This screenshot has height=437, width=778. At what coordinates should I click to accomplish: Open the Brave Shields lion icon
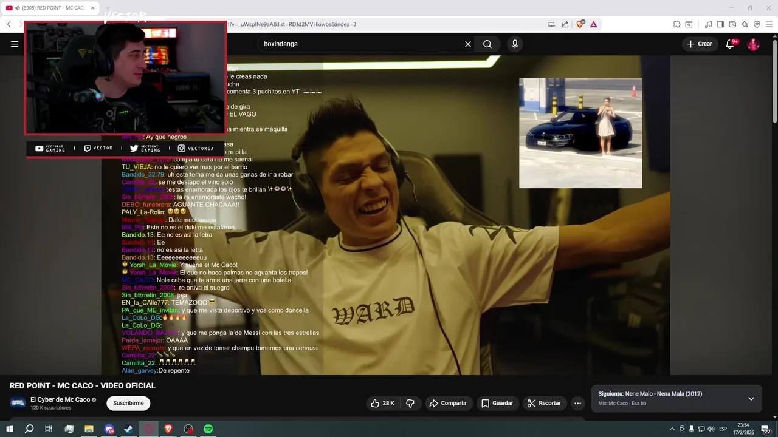click(x=580, y=24)
